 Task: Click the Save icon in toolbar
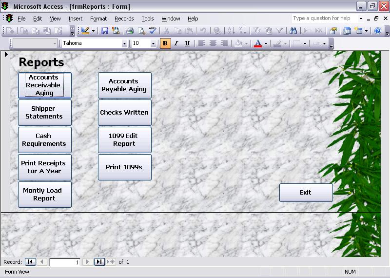coord(105,31)
